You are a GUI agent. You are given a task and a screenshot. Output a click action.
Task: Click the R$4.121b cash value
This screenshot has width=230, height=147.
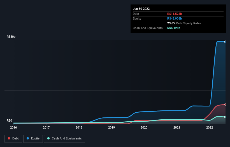174,28
